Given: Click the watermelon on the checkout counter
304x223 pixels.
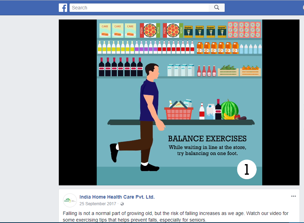Looking at the screenshot, I should (x=230, y=109).
